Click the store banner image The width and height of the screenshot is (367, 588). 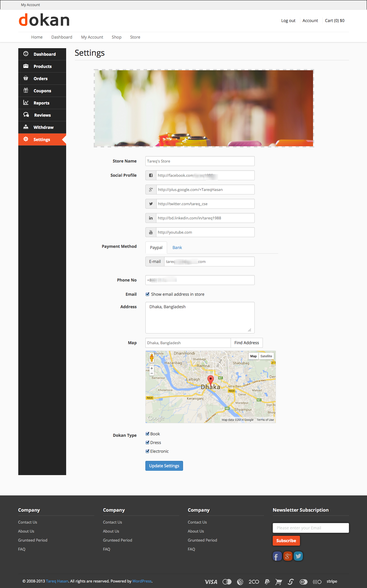pyautogui.click(x=204, y=108)
